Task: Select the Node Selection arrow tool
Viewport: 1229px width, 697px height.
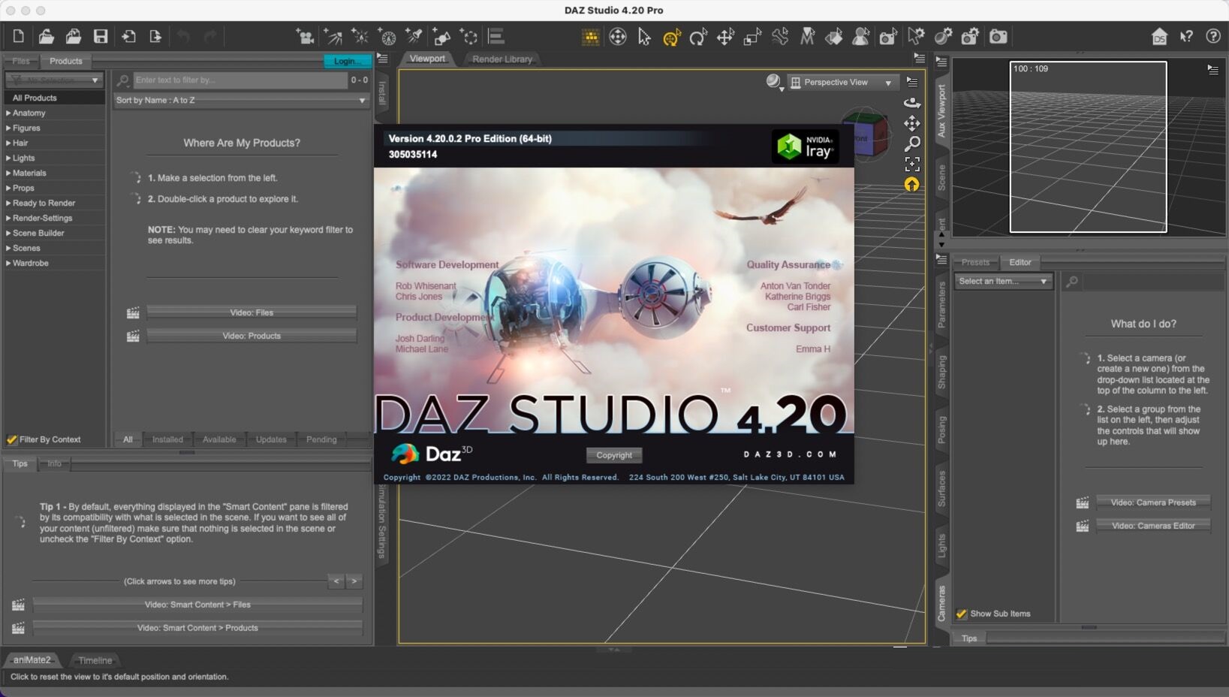Action: pyautogui.click(x=644, y=36)
